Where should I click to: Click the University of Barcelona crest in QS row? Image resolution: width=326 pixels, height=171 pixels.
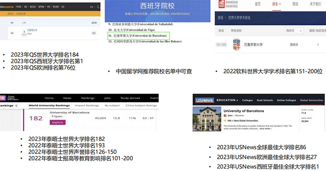tap(24, 33)
